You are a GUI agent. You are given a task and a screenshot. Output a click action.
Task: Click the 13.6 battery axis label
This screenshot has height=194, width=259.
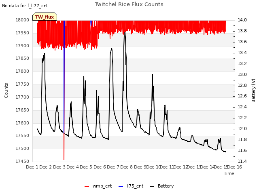point(242,42)
